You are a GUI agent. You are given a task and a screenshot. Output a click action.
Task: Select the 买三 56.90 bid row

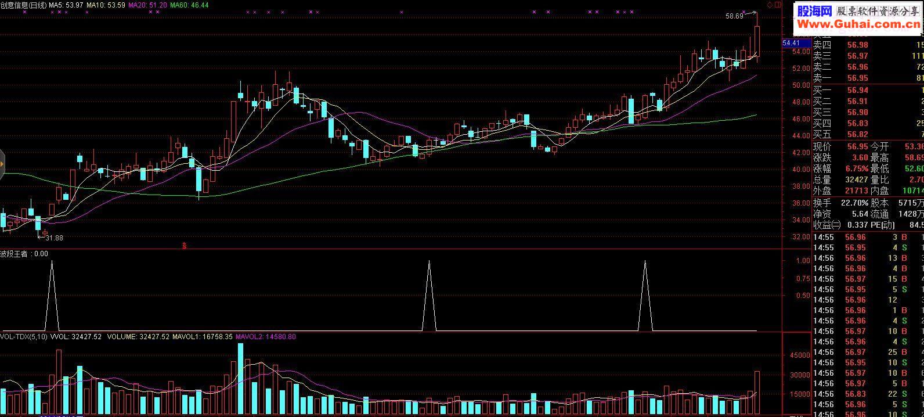pos(868,112)
